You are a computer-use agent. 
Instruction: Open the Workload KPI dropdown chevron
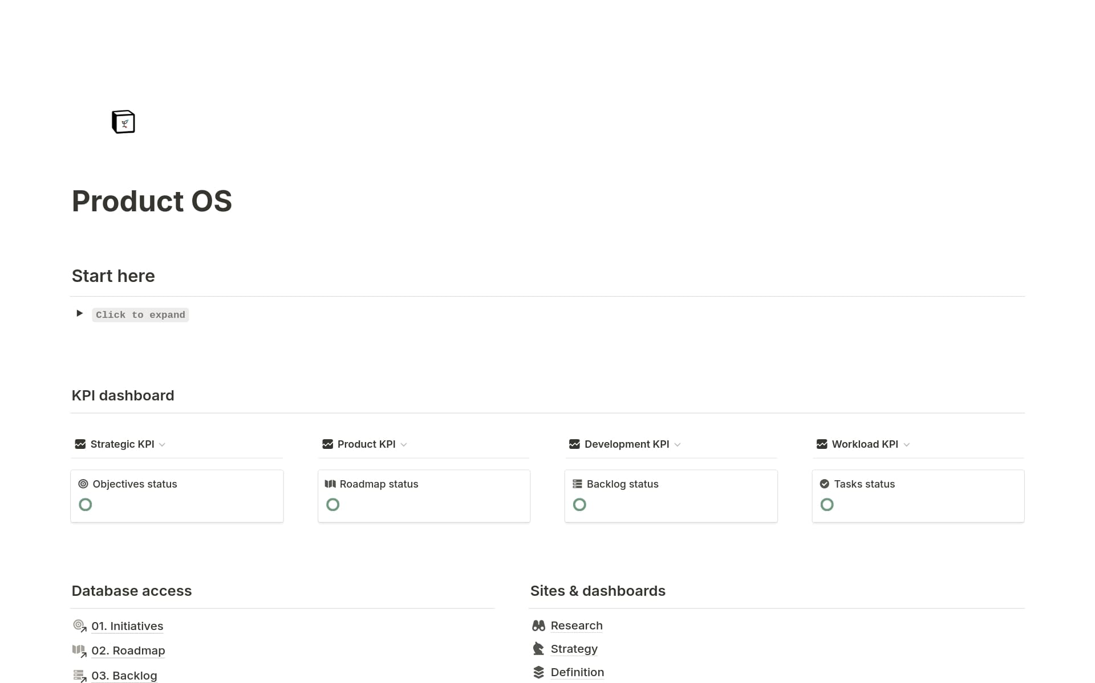907,445
